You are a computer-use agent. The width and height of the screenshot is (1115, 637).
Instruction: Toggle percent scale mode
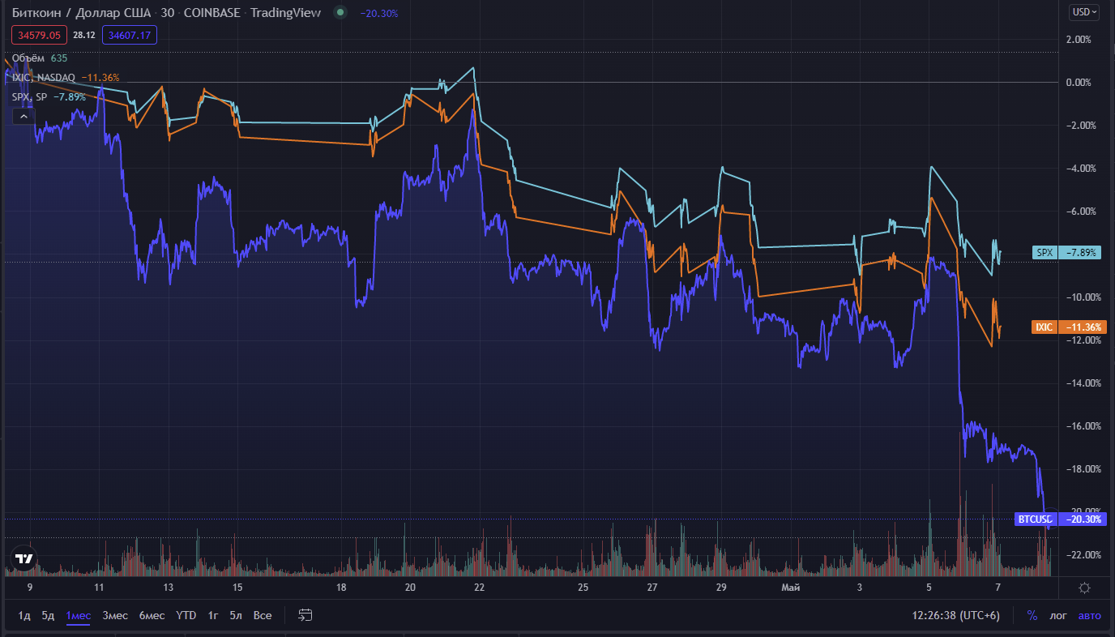[1032, 615]
